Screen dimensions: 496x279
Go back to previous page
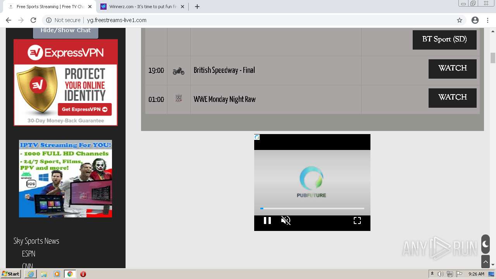[9, 20]
